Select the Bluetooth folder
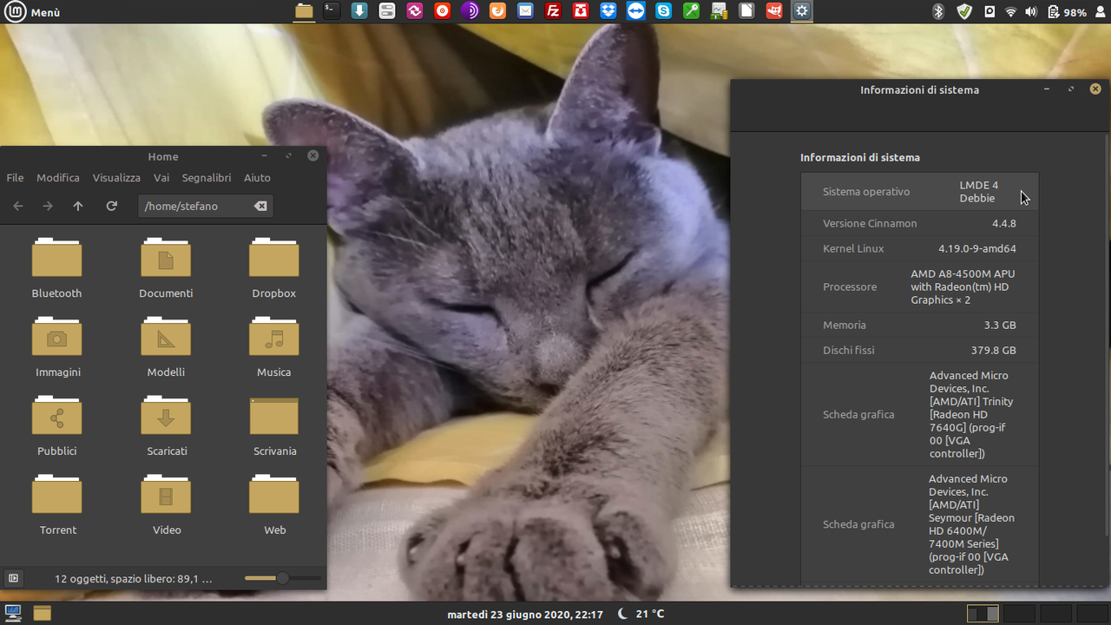 pos(56,267)
